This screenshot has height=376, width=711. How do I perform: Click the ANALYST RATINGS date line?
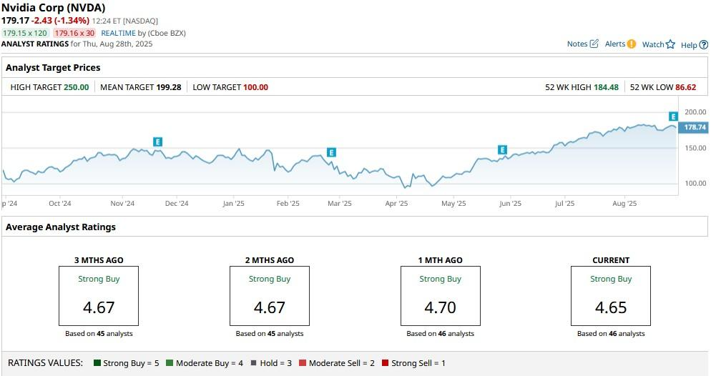(77, 44)
